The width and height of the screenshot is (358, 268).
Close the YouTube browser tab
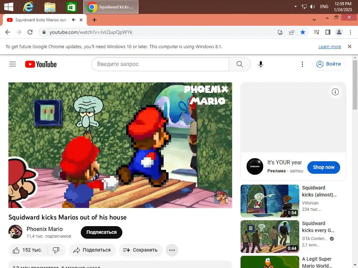click(81, 20)
